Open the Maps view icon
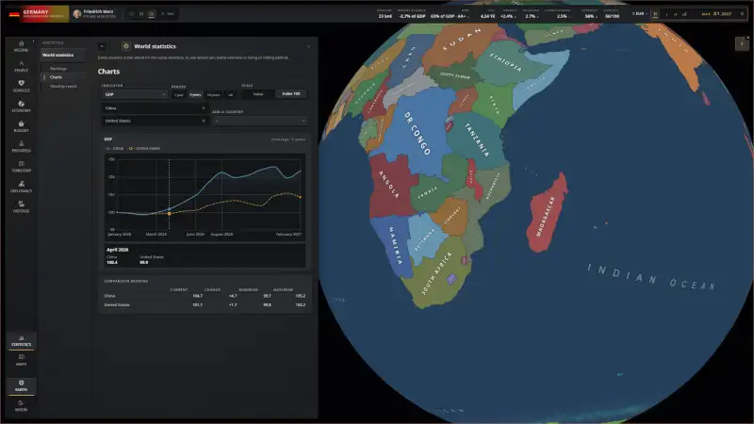 coord(21,360)
